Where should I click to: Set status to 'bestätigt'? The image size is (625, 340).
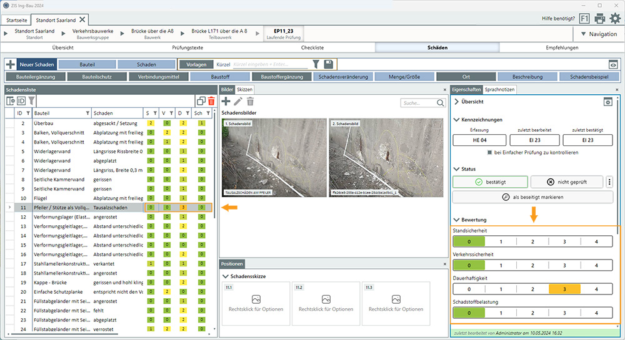tap(490, 182)
